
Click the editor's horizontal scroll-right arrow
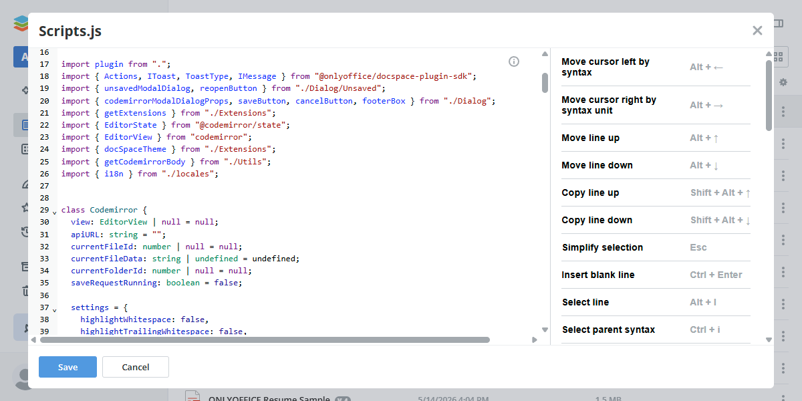[x=535, y=340]
